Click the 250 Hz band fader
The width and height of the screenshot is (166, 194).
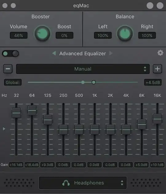coord(63,129)
